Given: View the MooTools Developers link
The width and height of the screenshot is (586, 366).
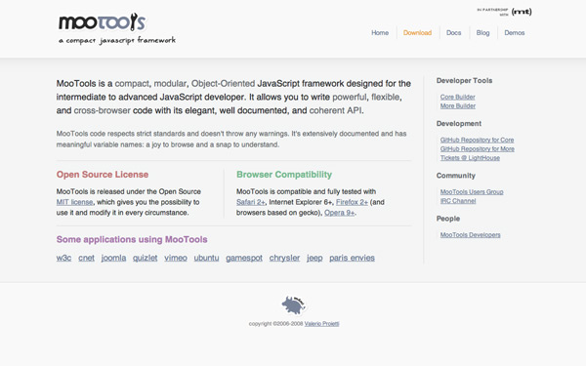Looking at the screenshot, I should 470,235.
